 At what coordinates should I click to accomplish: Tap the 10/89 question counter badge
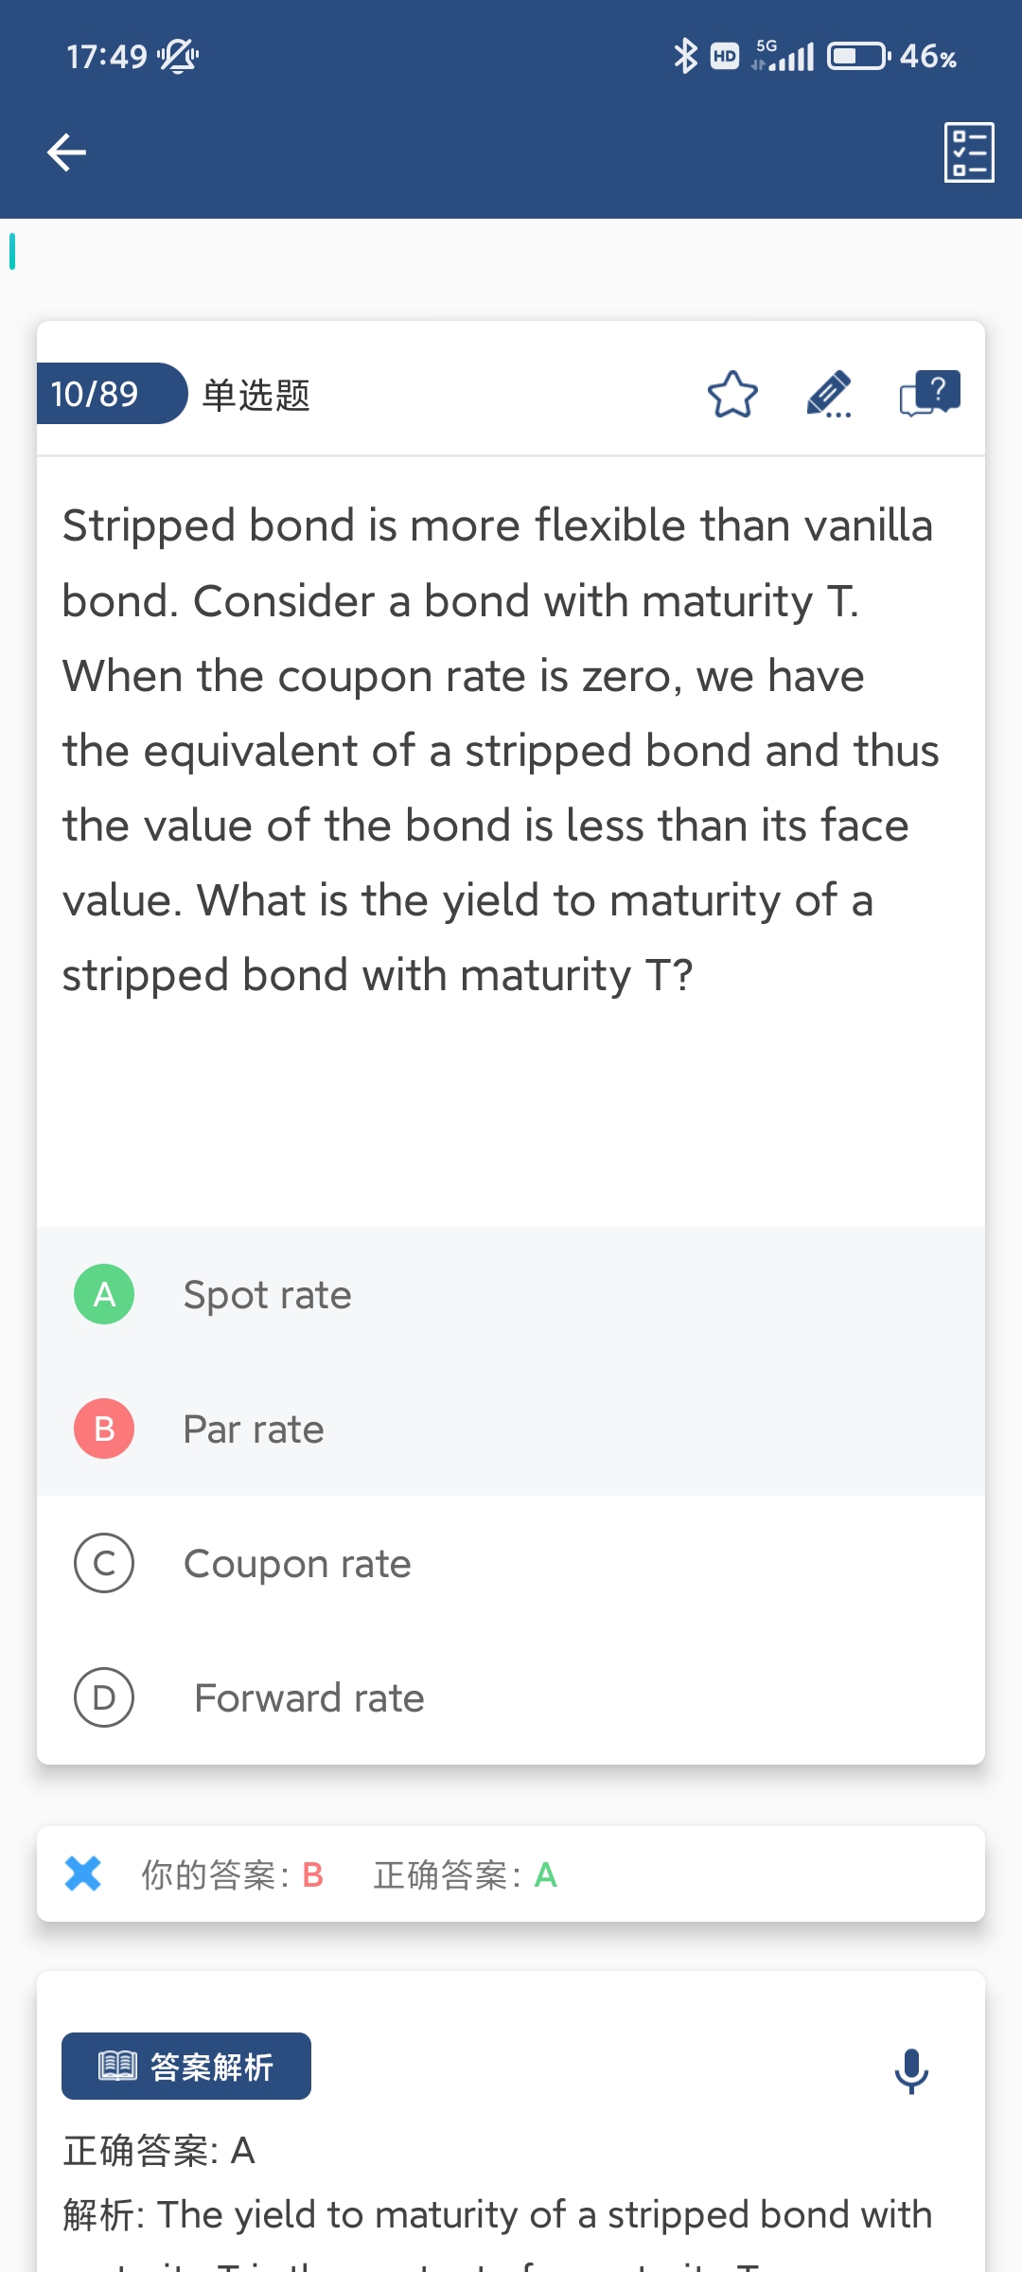pyautogui.click(x=104, y=394)
